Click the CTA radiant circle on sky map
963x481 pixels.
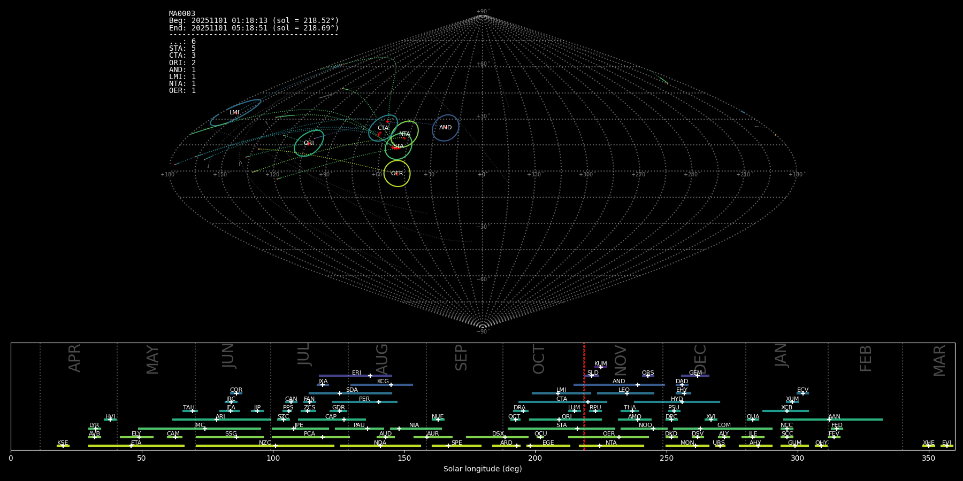tap(383, 128)
